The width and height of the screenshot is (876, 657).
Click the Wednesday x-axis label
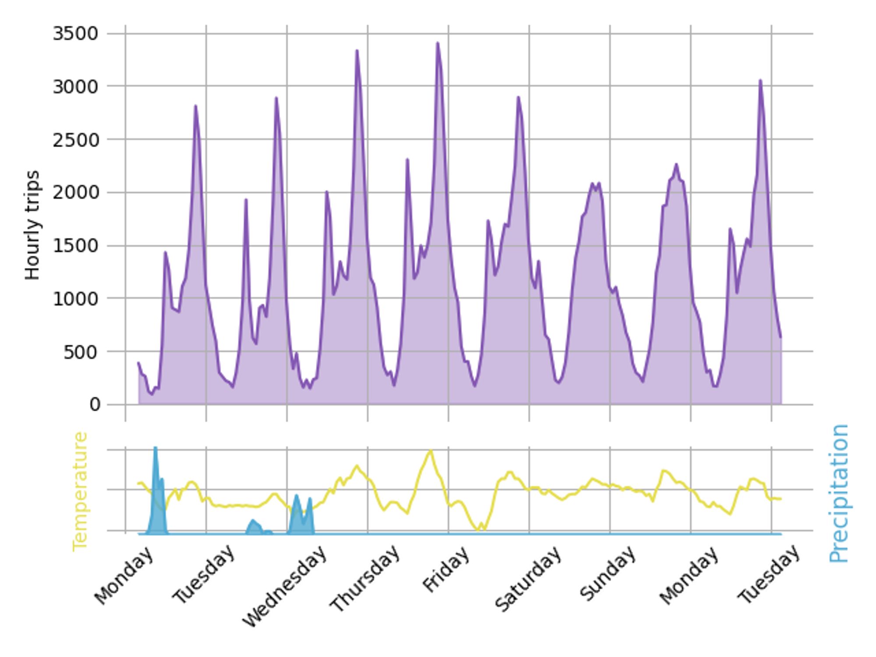click(284, 587)
